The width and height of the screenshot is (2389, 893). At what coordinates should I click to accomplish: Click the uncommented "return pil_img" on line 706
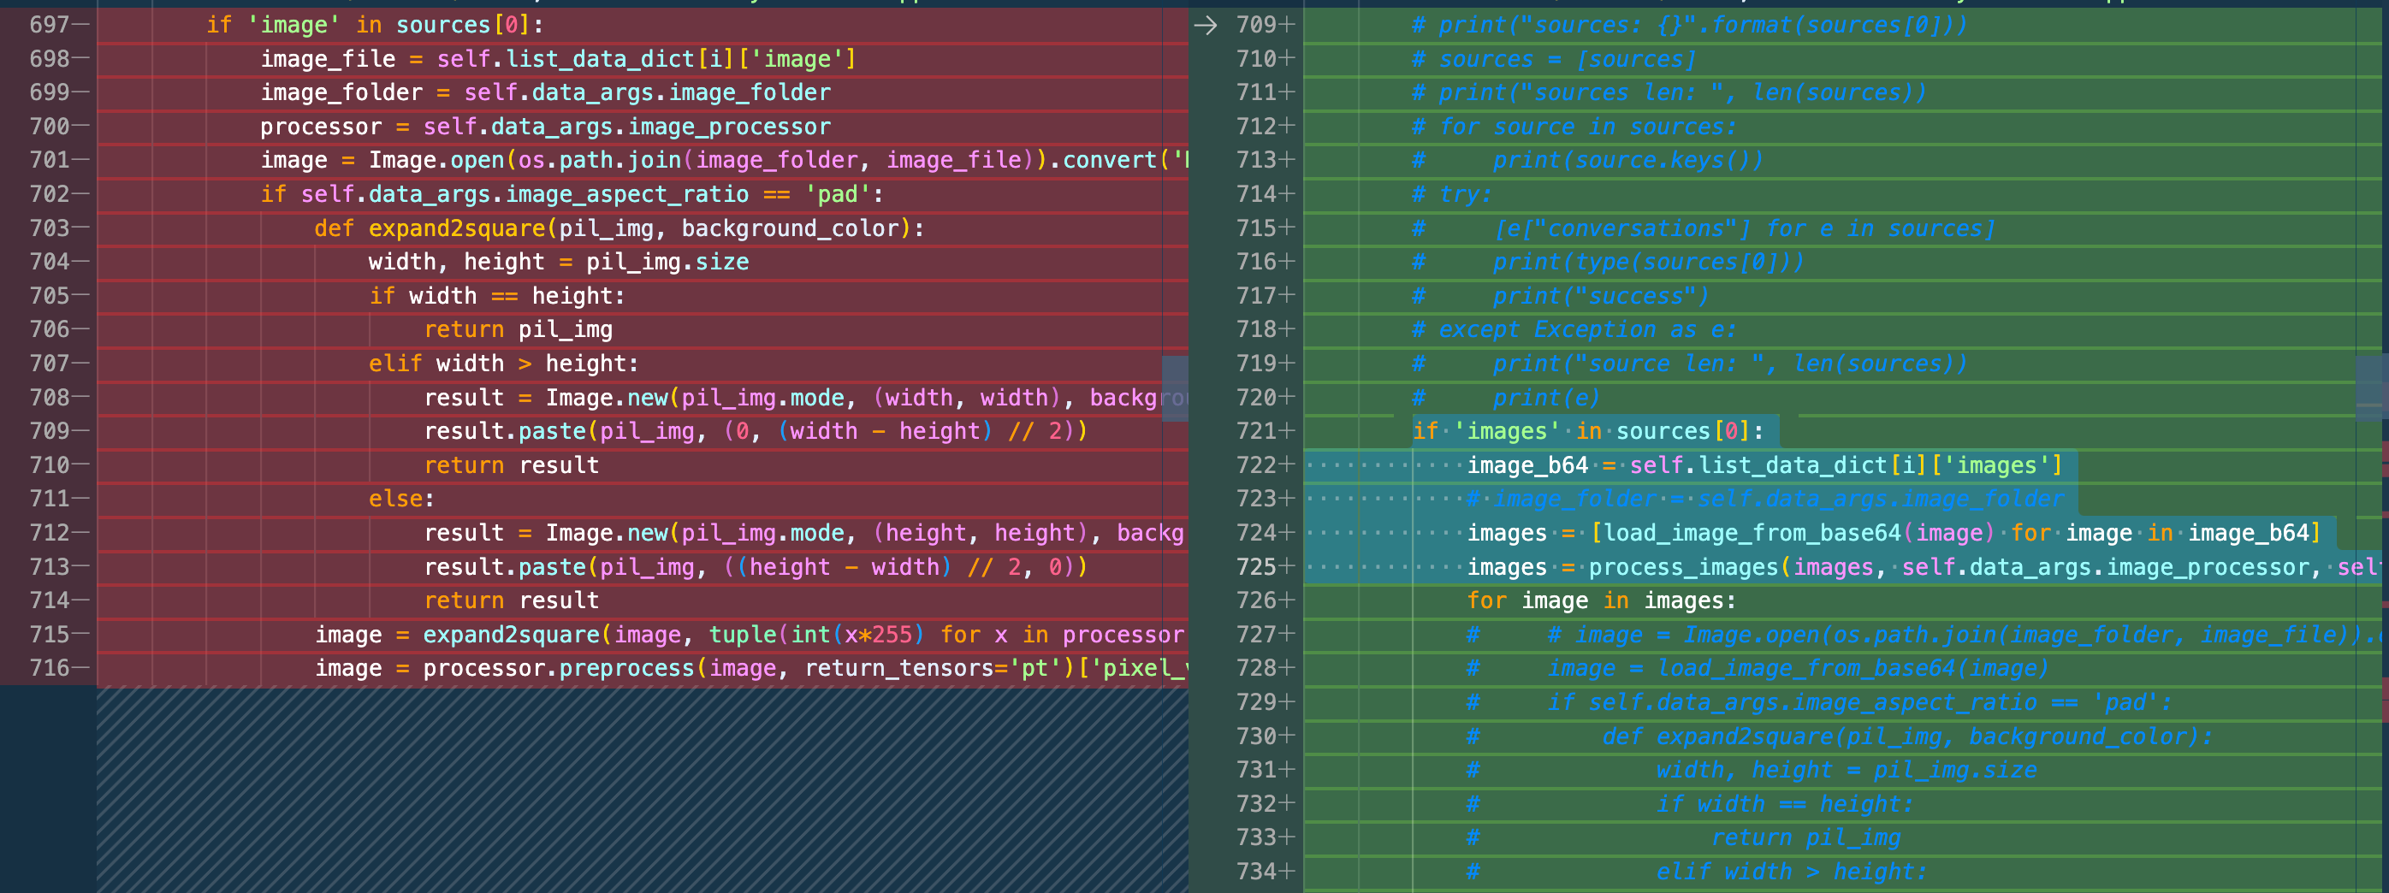point(519,330)
